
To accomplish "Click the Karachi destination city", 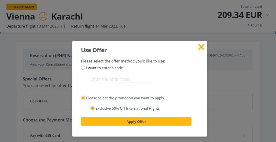I will pyautogui.click(x=67, y=16).
